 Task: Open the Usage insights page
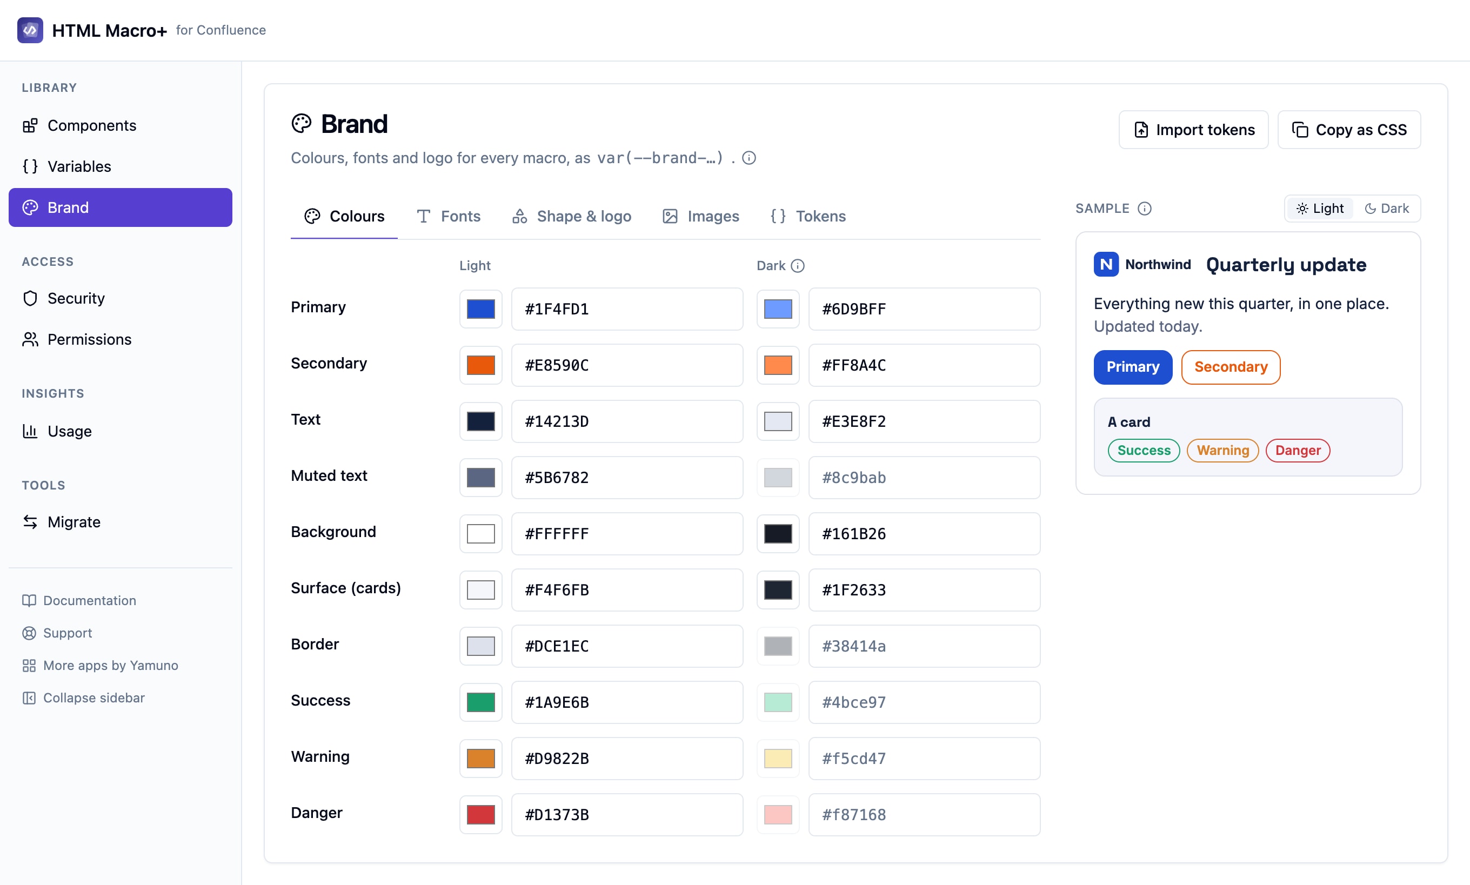tap(121, 431)
